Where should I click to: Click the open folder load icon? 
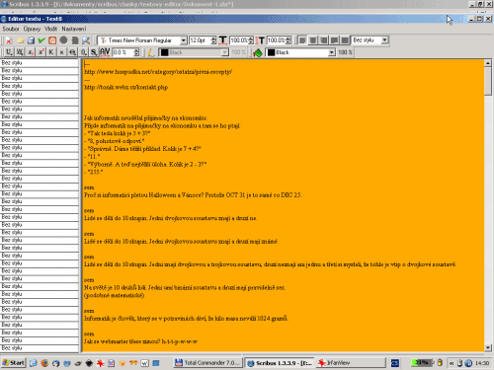[21, 40]
